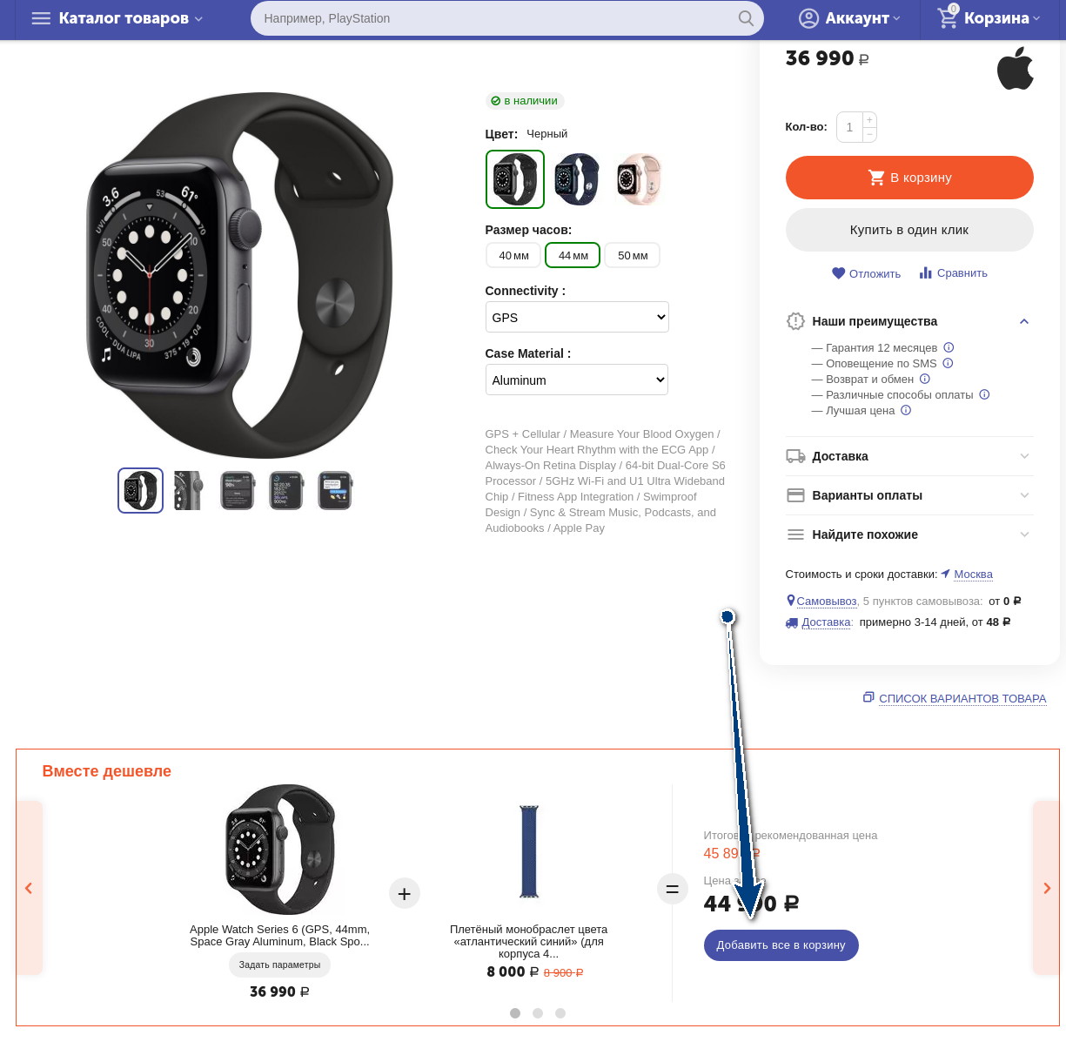Click the search magnifier icon
This screenshot has width=1066, height=1062.
pyautogui.click(x=746, y=18)
